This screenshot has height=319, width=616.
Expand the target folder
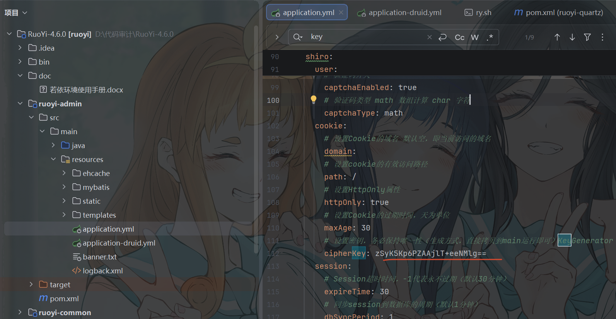pyautogui.click(x=31, y=284)
